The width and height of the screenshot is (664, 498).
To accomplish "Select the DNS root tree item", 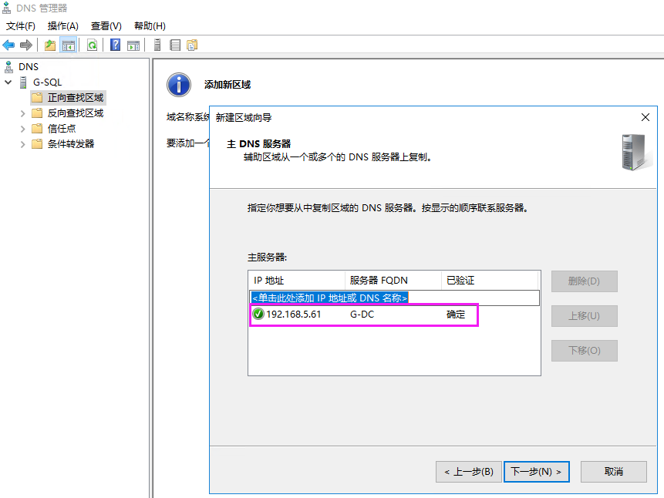I will pyautogui.click(x=29, y=67).
